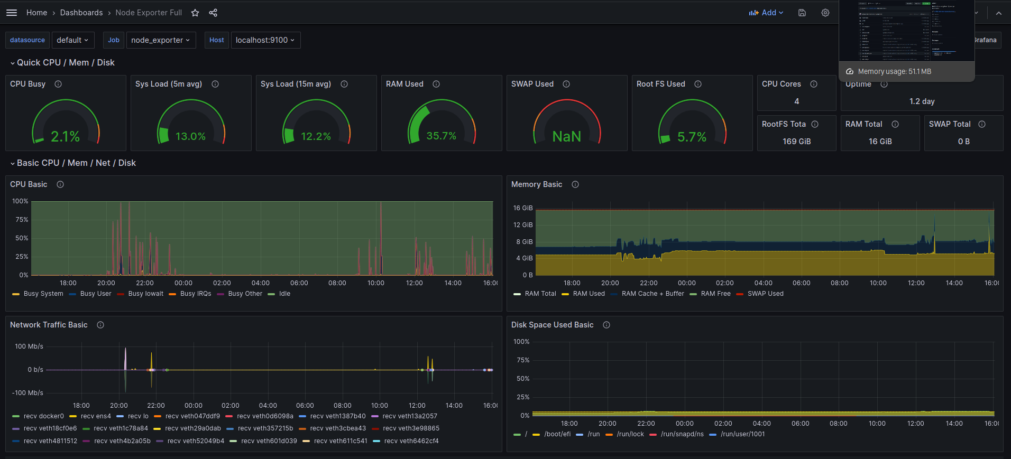Open dashboard settings gear icon
The width and height of the screenshot is (1011, 459).
(825, 13)
